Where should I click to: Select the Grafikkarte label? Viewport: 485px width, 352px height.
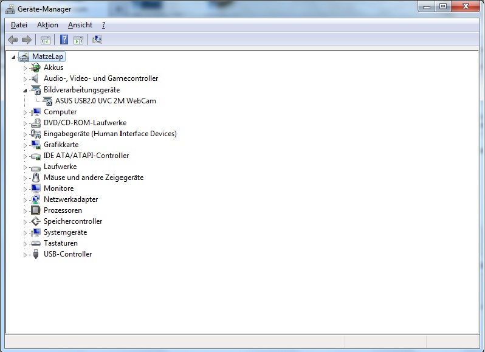pos(61,145)
